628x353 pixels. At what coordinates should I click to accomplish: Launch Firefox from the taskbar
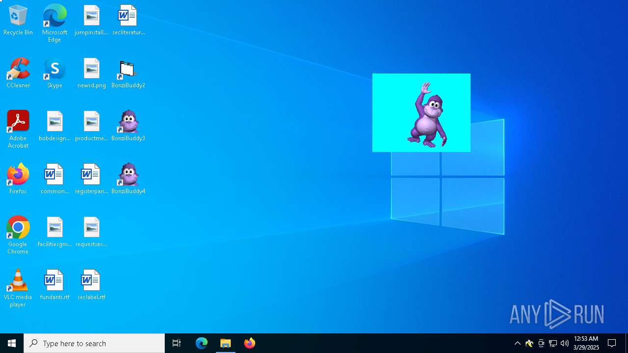click(250, 343)
